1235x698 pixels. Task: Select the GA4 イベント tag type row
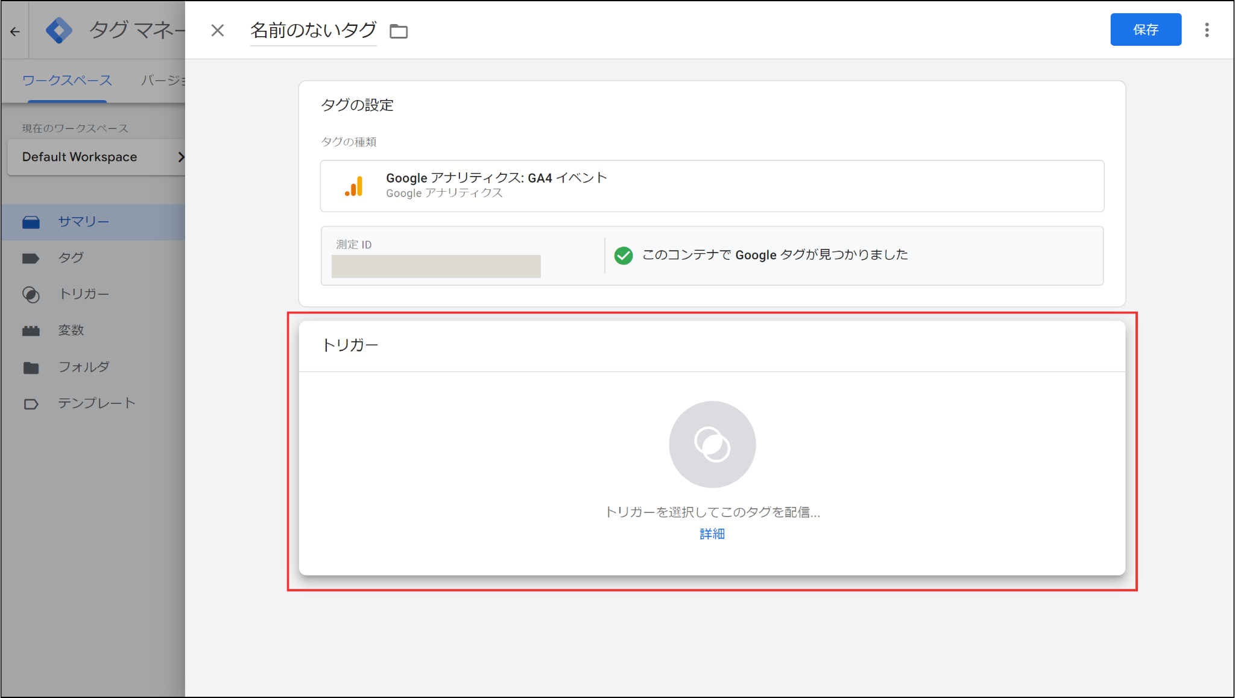pyautogui.click(x=712, y=186)
